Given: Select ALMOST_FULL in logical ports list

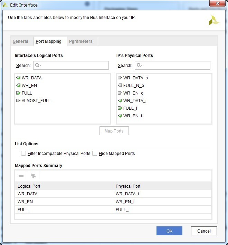Looking at the screenshot, I should coord(36,101).
